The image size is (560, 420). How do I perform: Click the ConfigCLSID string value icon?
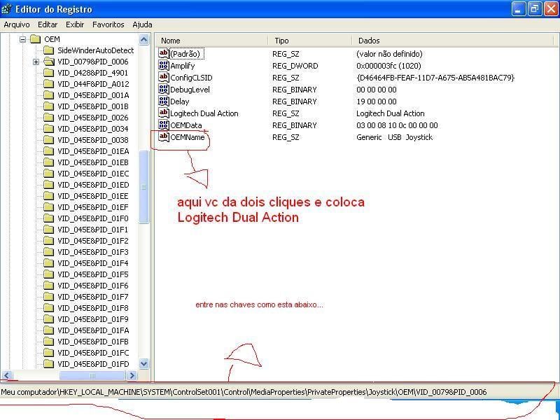point(164,77)
